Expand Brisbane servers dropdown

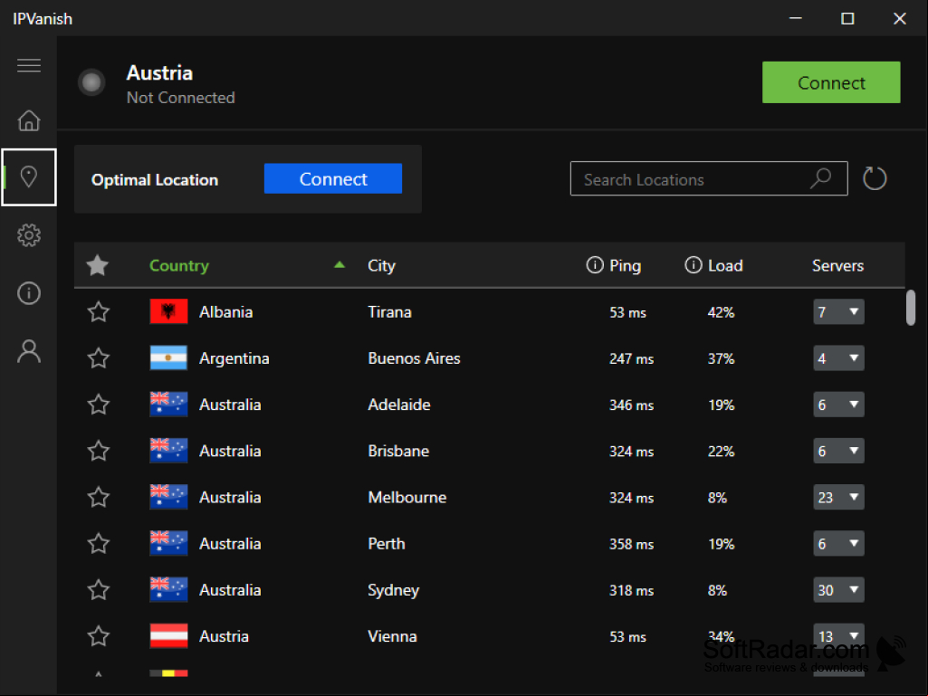pyautogui.click(x=838, y=451)
